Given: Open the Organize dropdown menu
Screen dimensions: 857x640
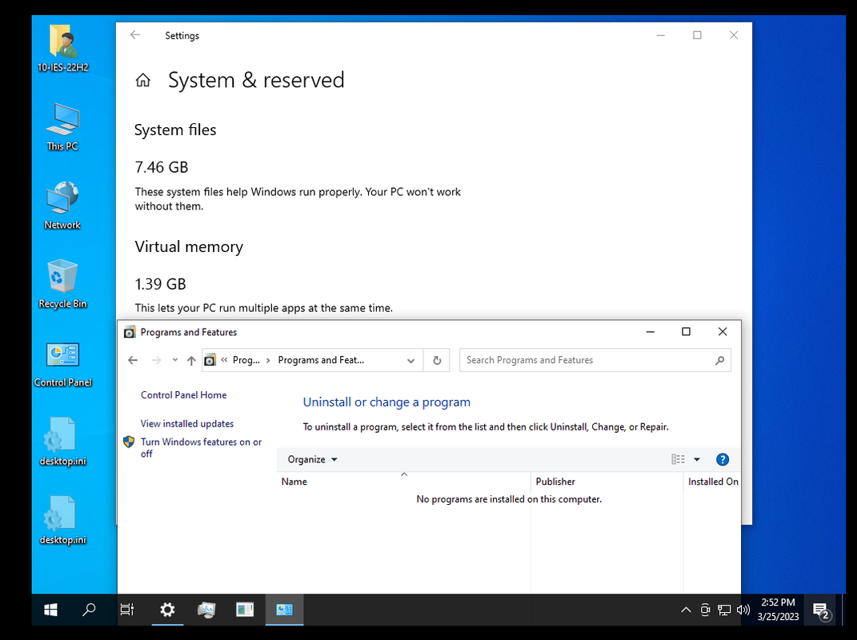Looking at the screenshot, I should pyautogui.click(x=312, y=460).
